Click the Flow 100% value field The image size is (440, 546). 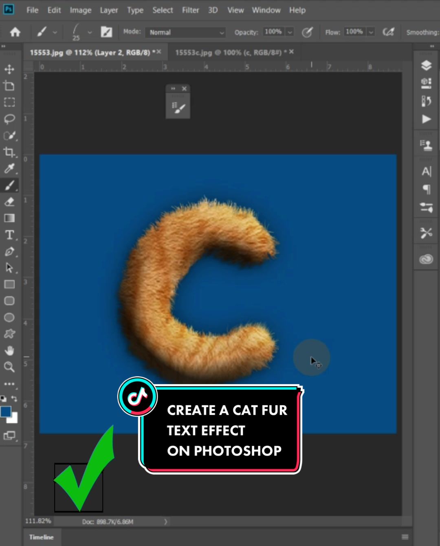click(354, 32)
